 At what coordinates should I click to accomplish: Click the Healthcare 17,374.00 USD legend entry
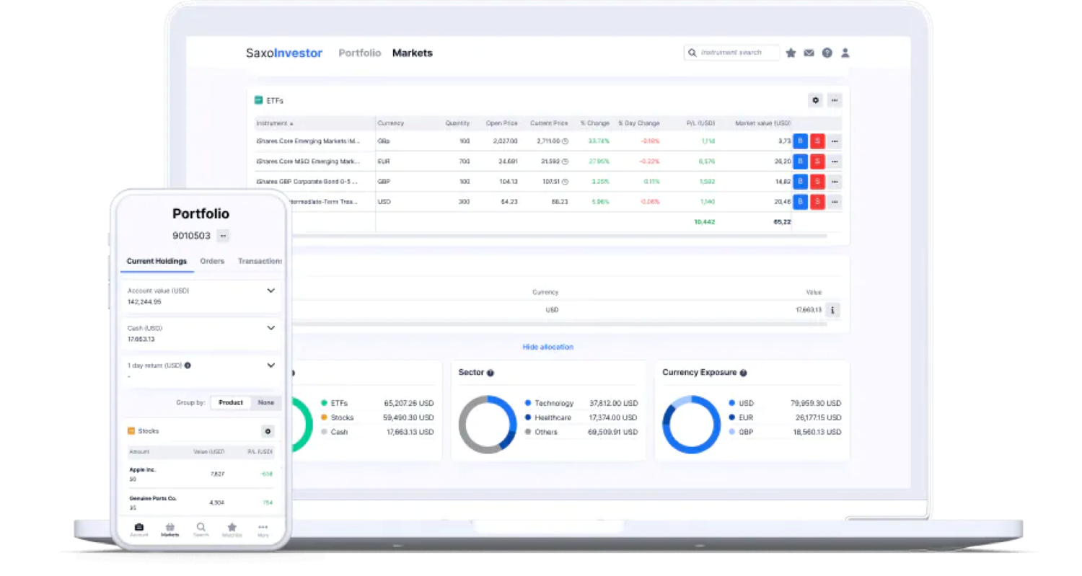tap(581, 417)
